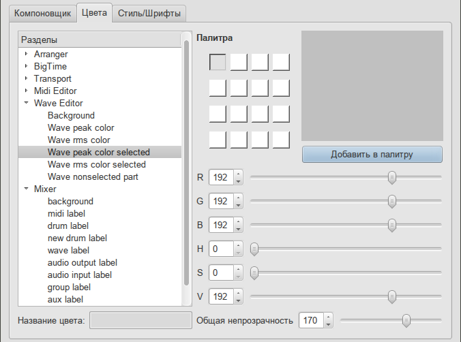This screenshot has width=461, height=342.
Task: Collapse the Wave Editor section
Action: point(26,103)
